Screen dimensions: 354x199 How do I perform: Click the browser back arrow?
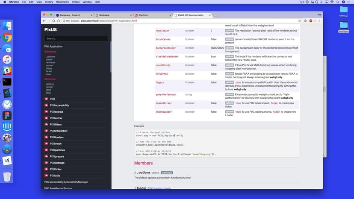44,20
